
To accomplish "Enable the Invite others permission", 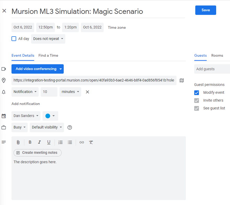I will click(197, 100).
